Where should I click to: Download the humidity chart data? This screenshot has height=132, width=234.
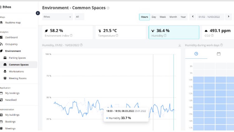click(x=179, y=45)
